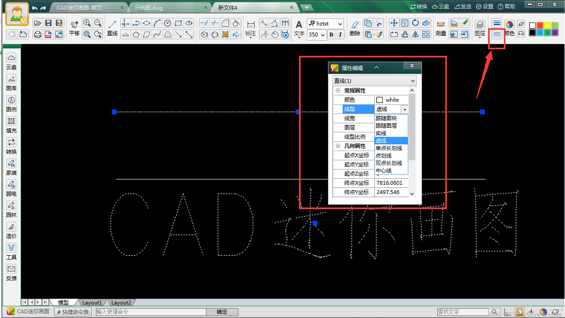Collapse the property editor panel chevron
This screenshot has height=318, width=565.
(376, 68)
